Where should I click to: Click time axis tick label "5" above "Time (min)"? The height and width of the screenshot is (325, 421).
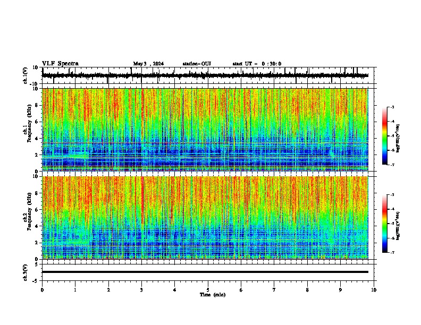click(x=208, y=289)
